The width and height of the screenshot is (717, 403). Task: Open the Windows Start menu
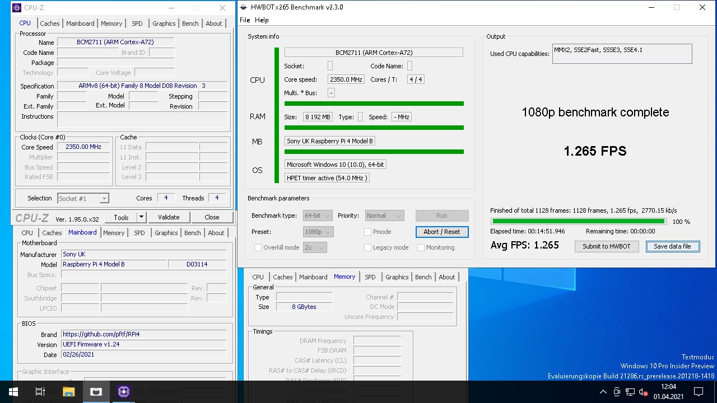coord(13,392)
